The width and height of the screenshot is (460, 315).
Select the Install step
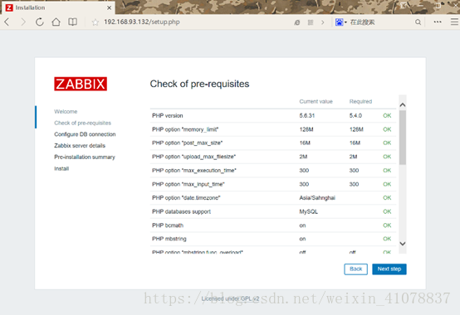pos(61,168)
